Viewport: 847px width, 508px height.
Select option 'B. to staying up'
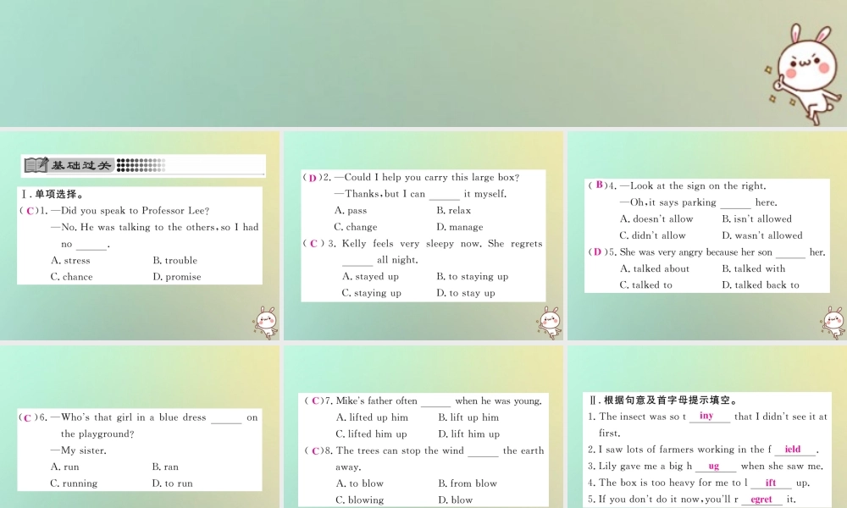[x=472, y=276]
